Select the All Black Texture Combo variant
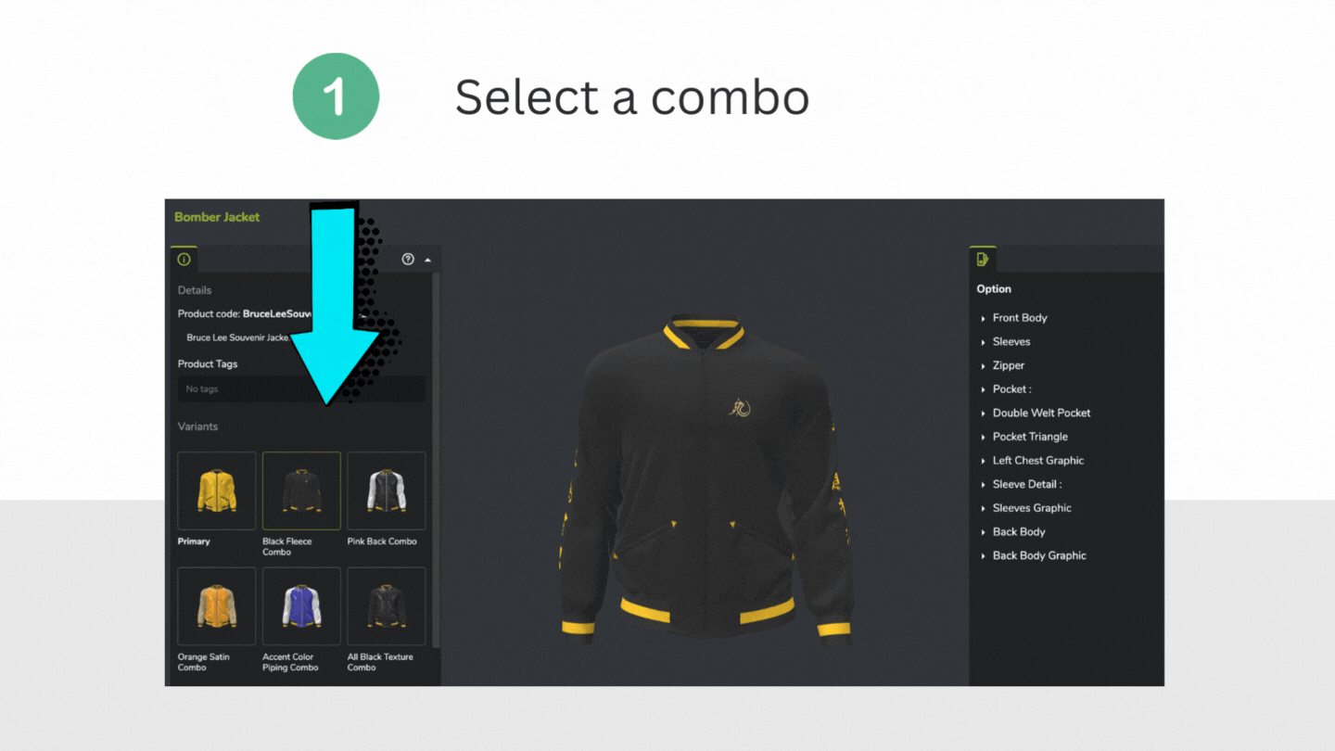This screenshot has width=1335, height=751. coord(387,606)
